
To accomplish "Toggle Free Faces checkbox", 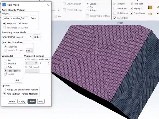I will tap(115, 8).
